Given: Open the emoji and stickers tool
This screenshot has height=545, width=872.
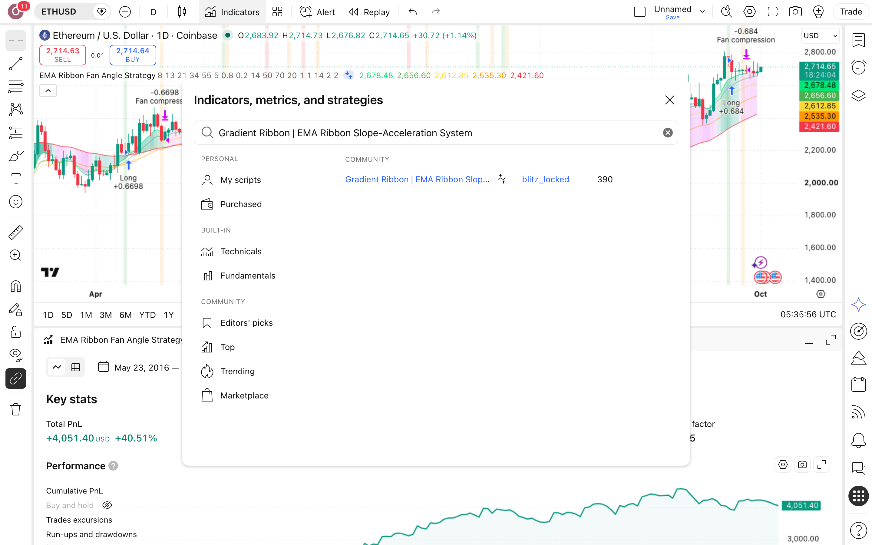Looking at the screenshot, I should [15, 202].
